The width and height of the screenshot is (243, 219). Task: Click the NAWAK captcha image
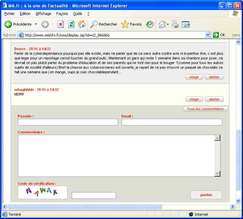click(x=42, y=192)
